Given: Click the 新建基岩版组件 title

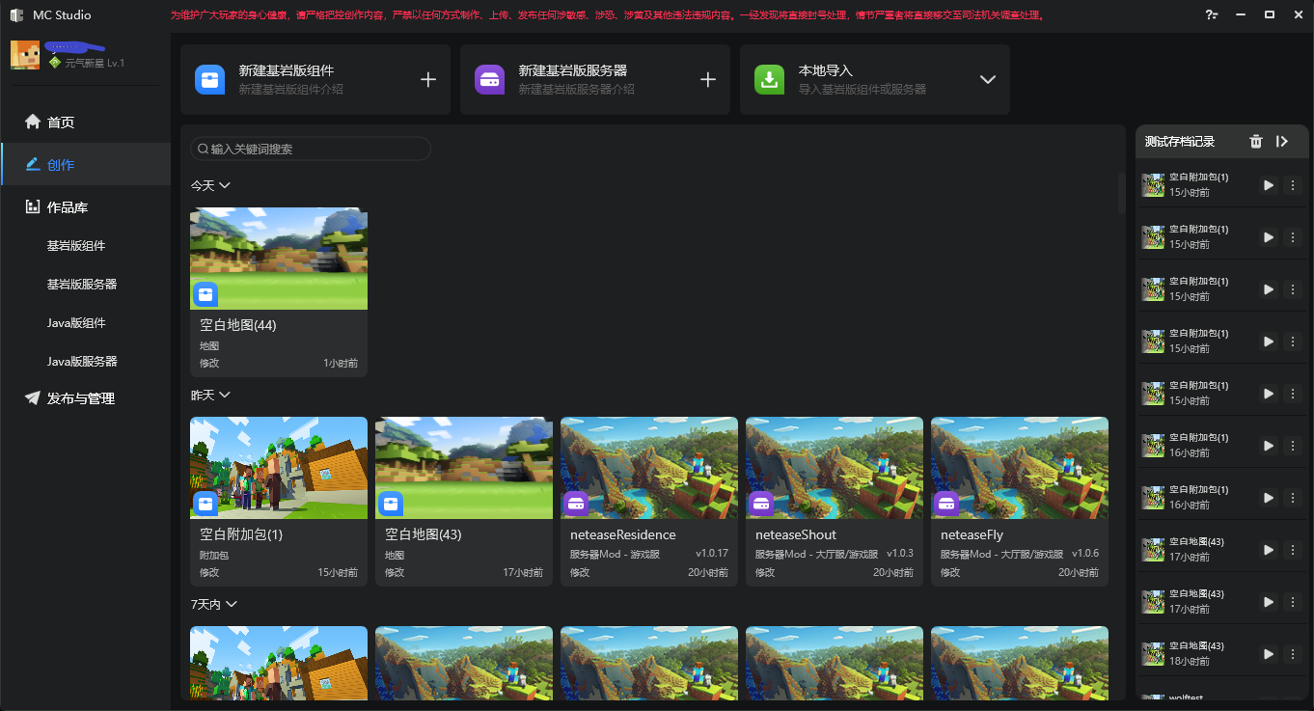Looking at the screenshot, I should click(287, 71).
